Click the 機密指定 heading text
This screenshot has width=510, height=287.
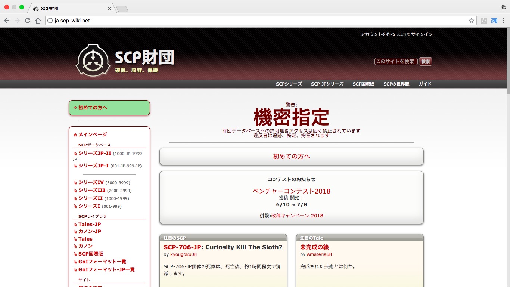(292, 117)
